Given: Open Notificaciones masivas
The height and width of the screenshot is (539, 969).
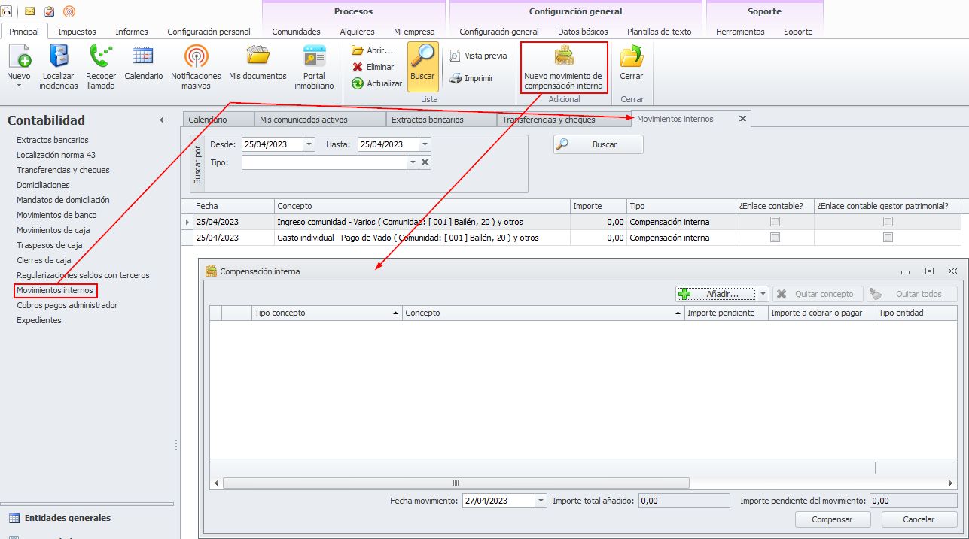Looking at the screenshot, I should tap(196, 67).
